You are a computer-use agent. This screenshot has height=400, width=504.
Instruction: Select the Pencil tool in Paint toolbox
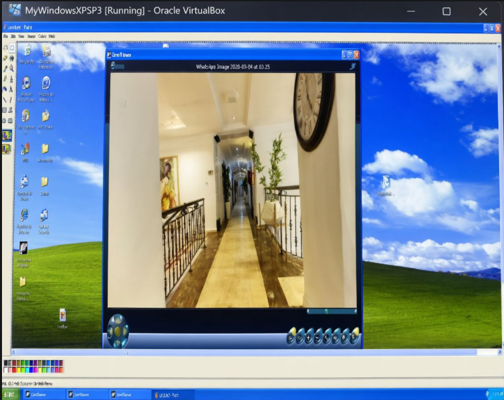(x=5, y=78)
